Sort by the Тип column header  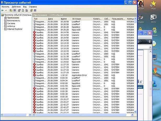pos(40,19)
